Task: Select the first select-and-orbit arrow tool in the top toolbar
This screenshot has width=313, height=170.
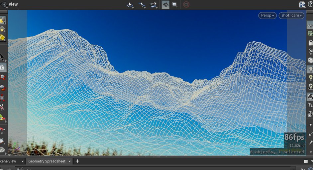Action: pyautogui.click(x=130, y=5)
